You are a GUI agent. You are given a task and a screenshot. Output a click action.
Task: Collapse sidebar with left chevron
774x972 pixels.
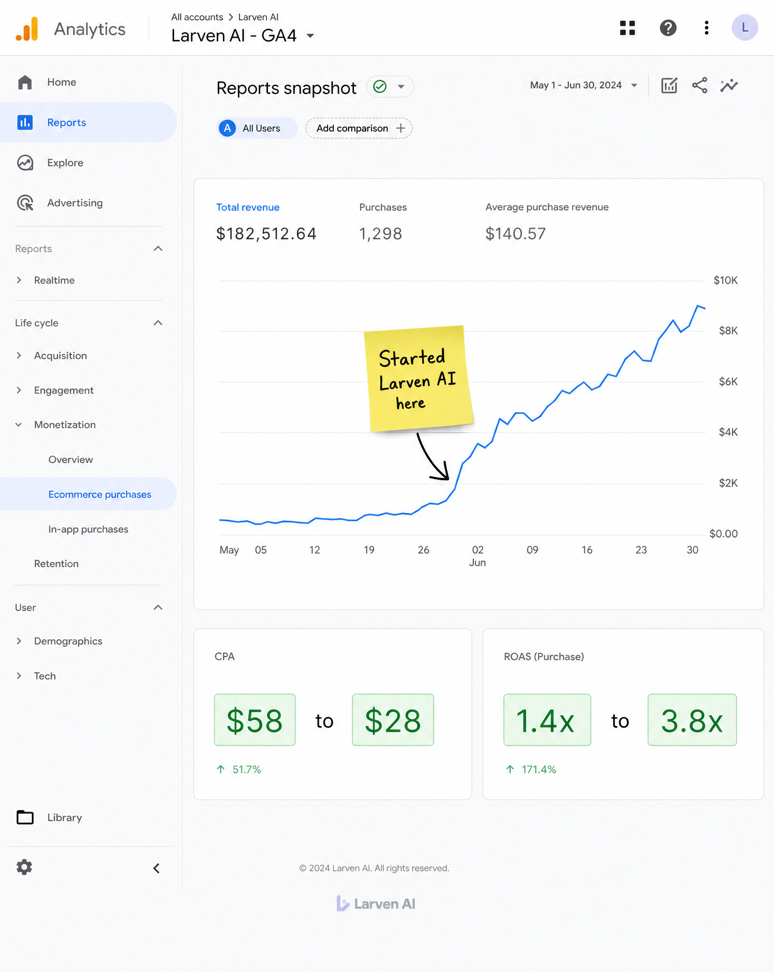(157, 868)
